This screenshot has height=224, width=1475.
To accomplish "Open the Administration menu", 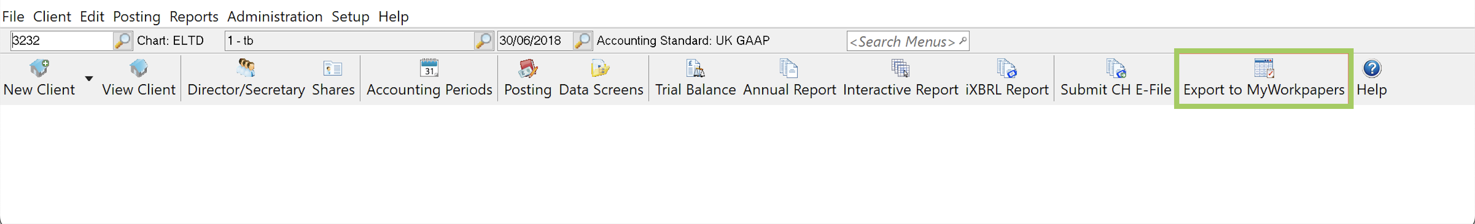I will coord(275,16).
